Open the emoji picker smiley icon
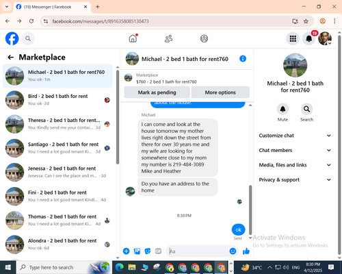 click(233, 251)
